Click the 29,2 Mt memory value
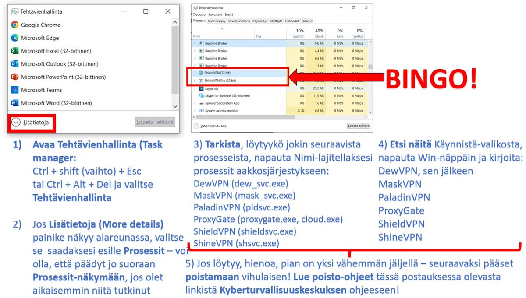 pyautogui.click(x=319, y=88)
